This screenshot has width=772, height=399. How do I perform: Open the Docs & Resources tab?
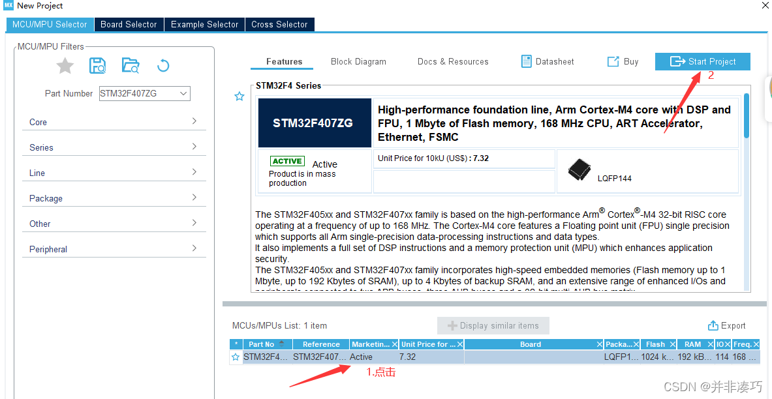(x=453, y=61)
